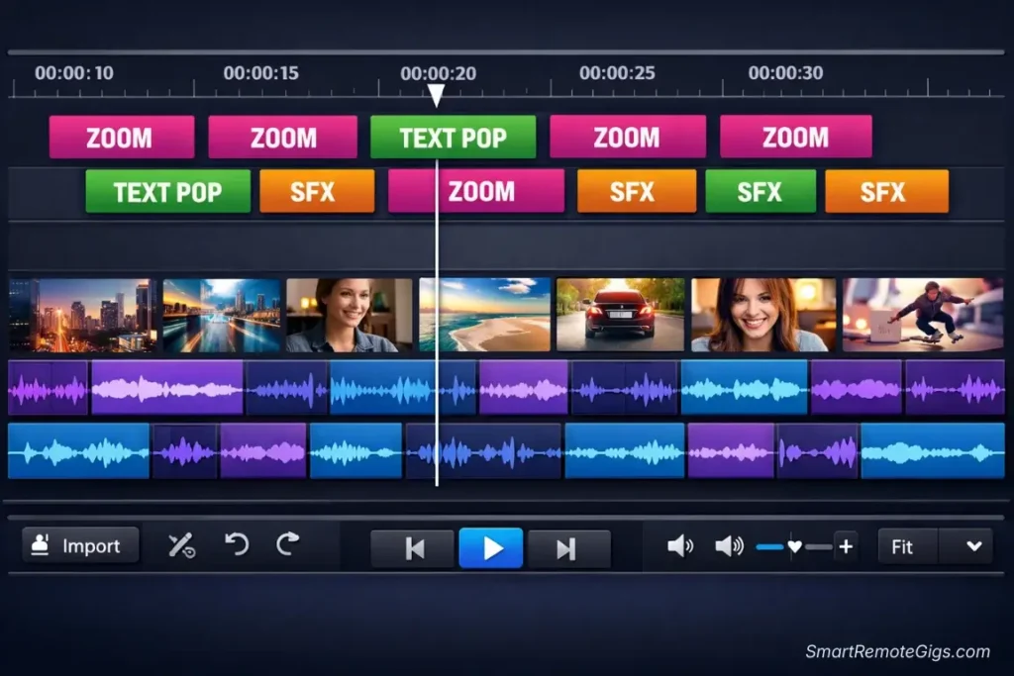Select the pink ZOOM clip below TEXT POP
This screenshot has height=676, width=1014.
[x=476, y=190]
